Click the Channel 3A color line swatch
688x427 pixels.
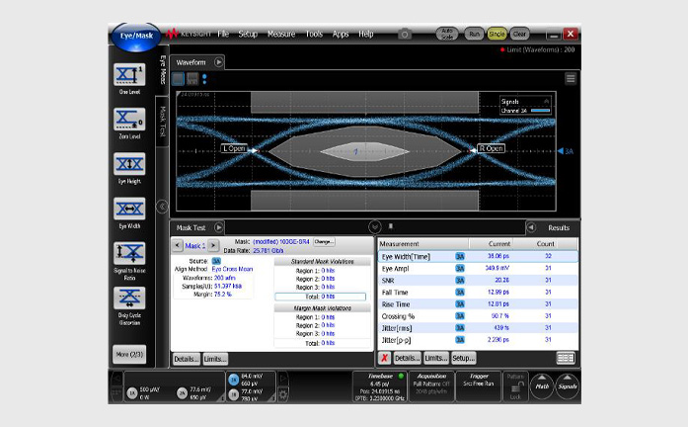pos(540,111)
